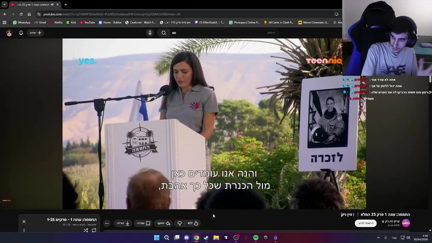Click the install app icon in address bar
432x243 pixels.
[336, 14]
